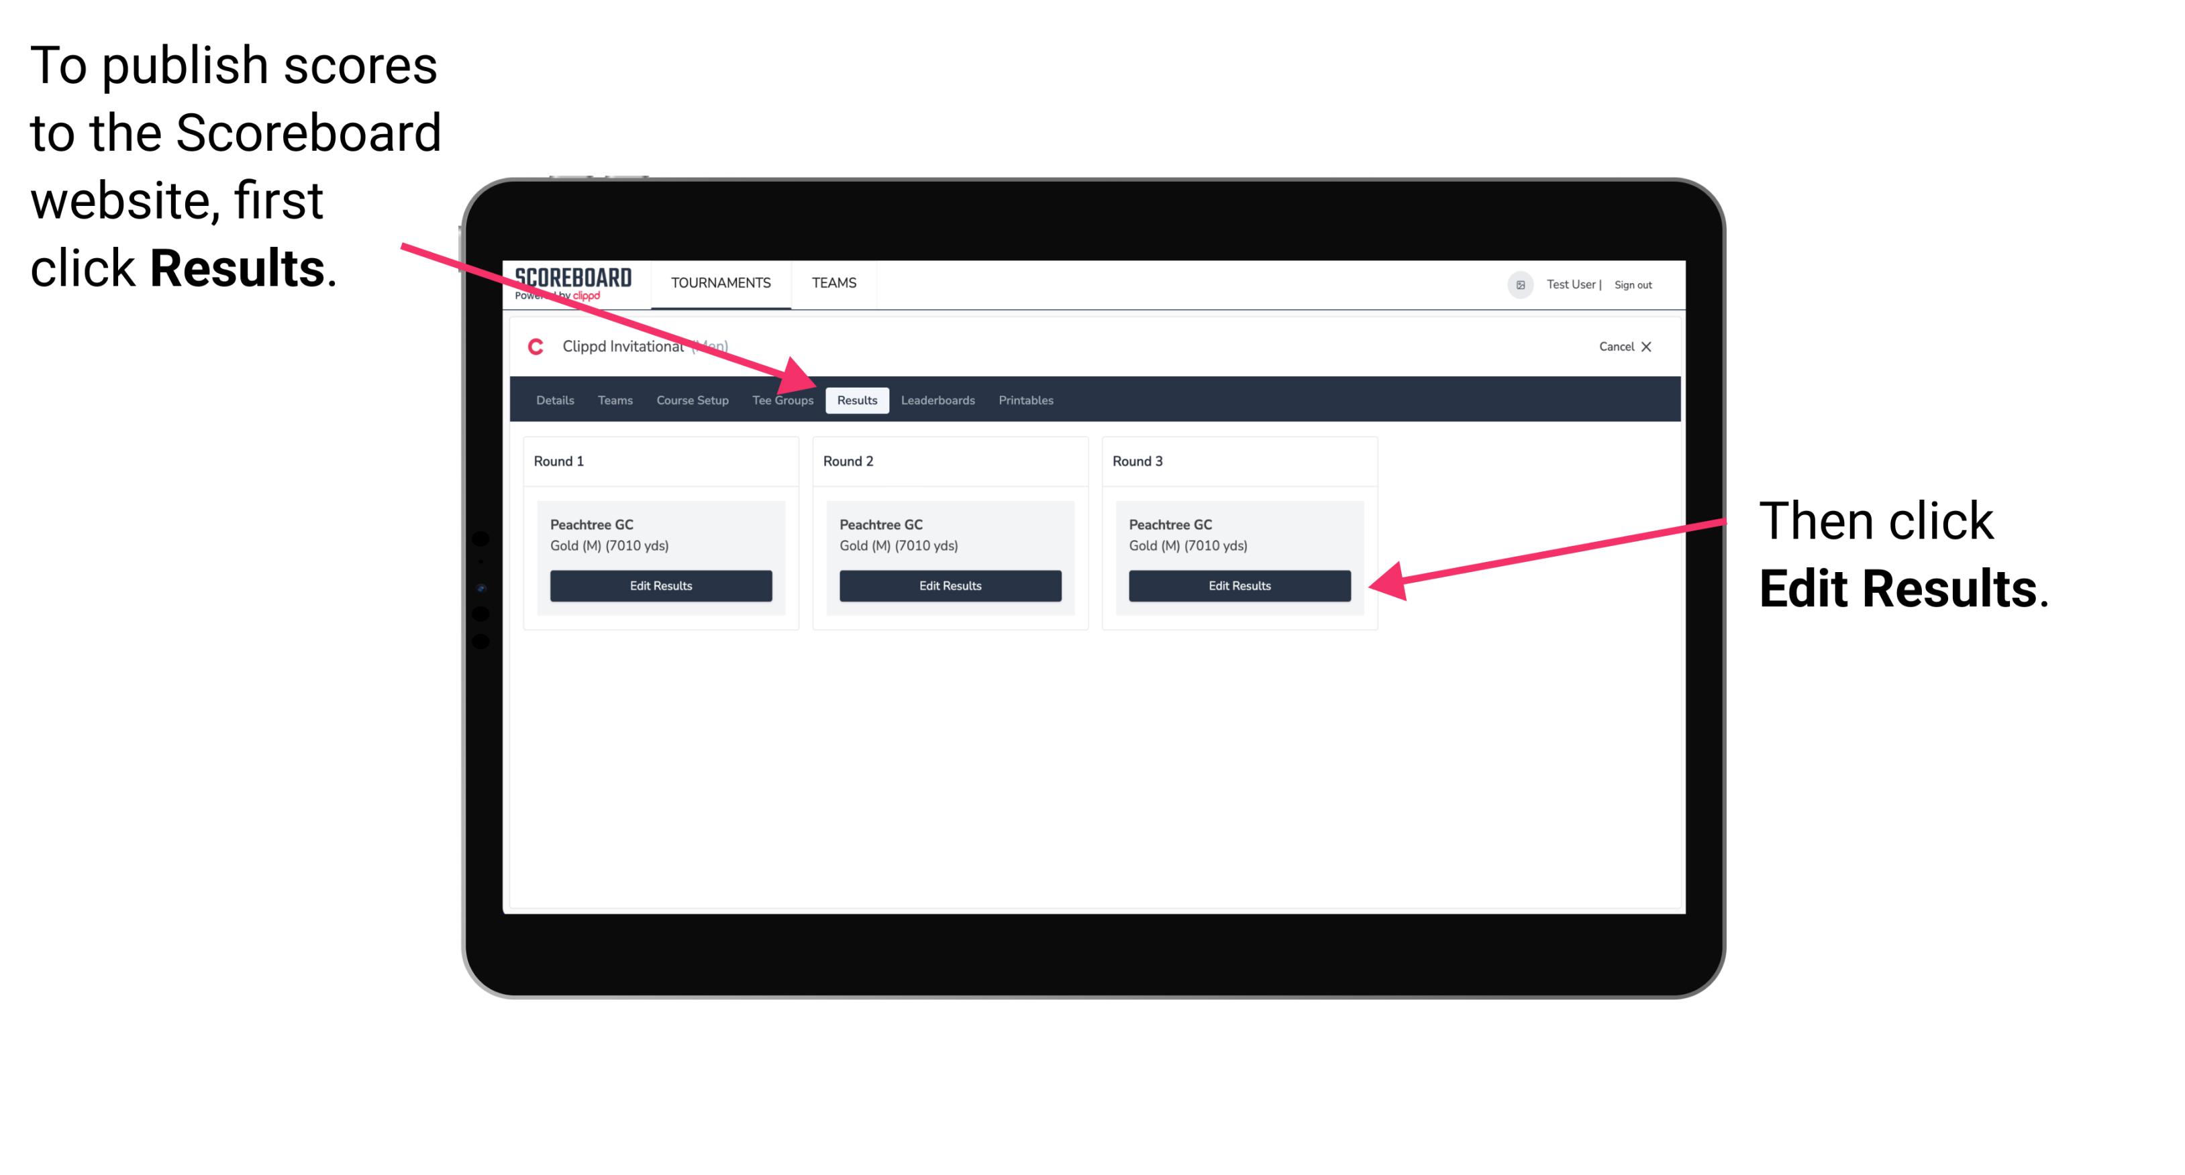Click the Round 3 Edit Results button
The width and height of the screenshot is (2185, 1175).
coord(1238,586)
